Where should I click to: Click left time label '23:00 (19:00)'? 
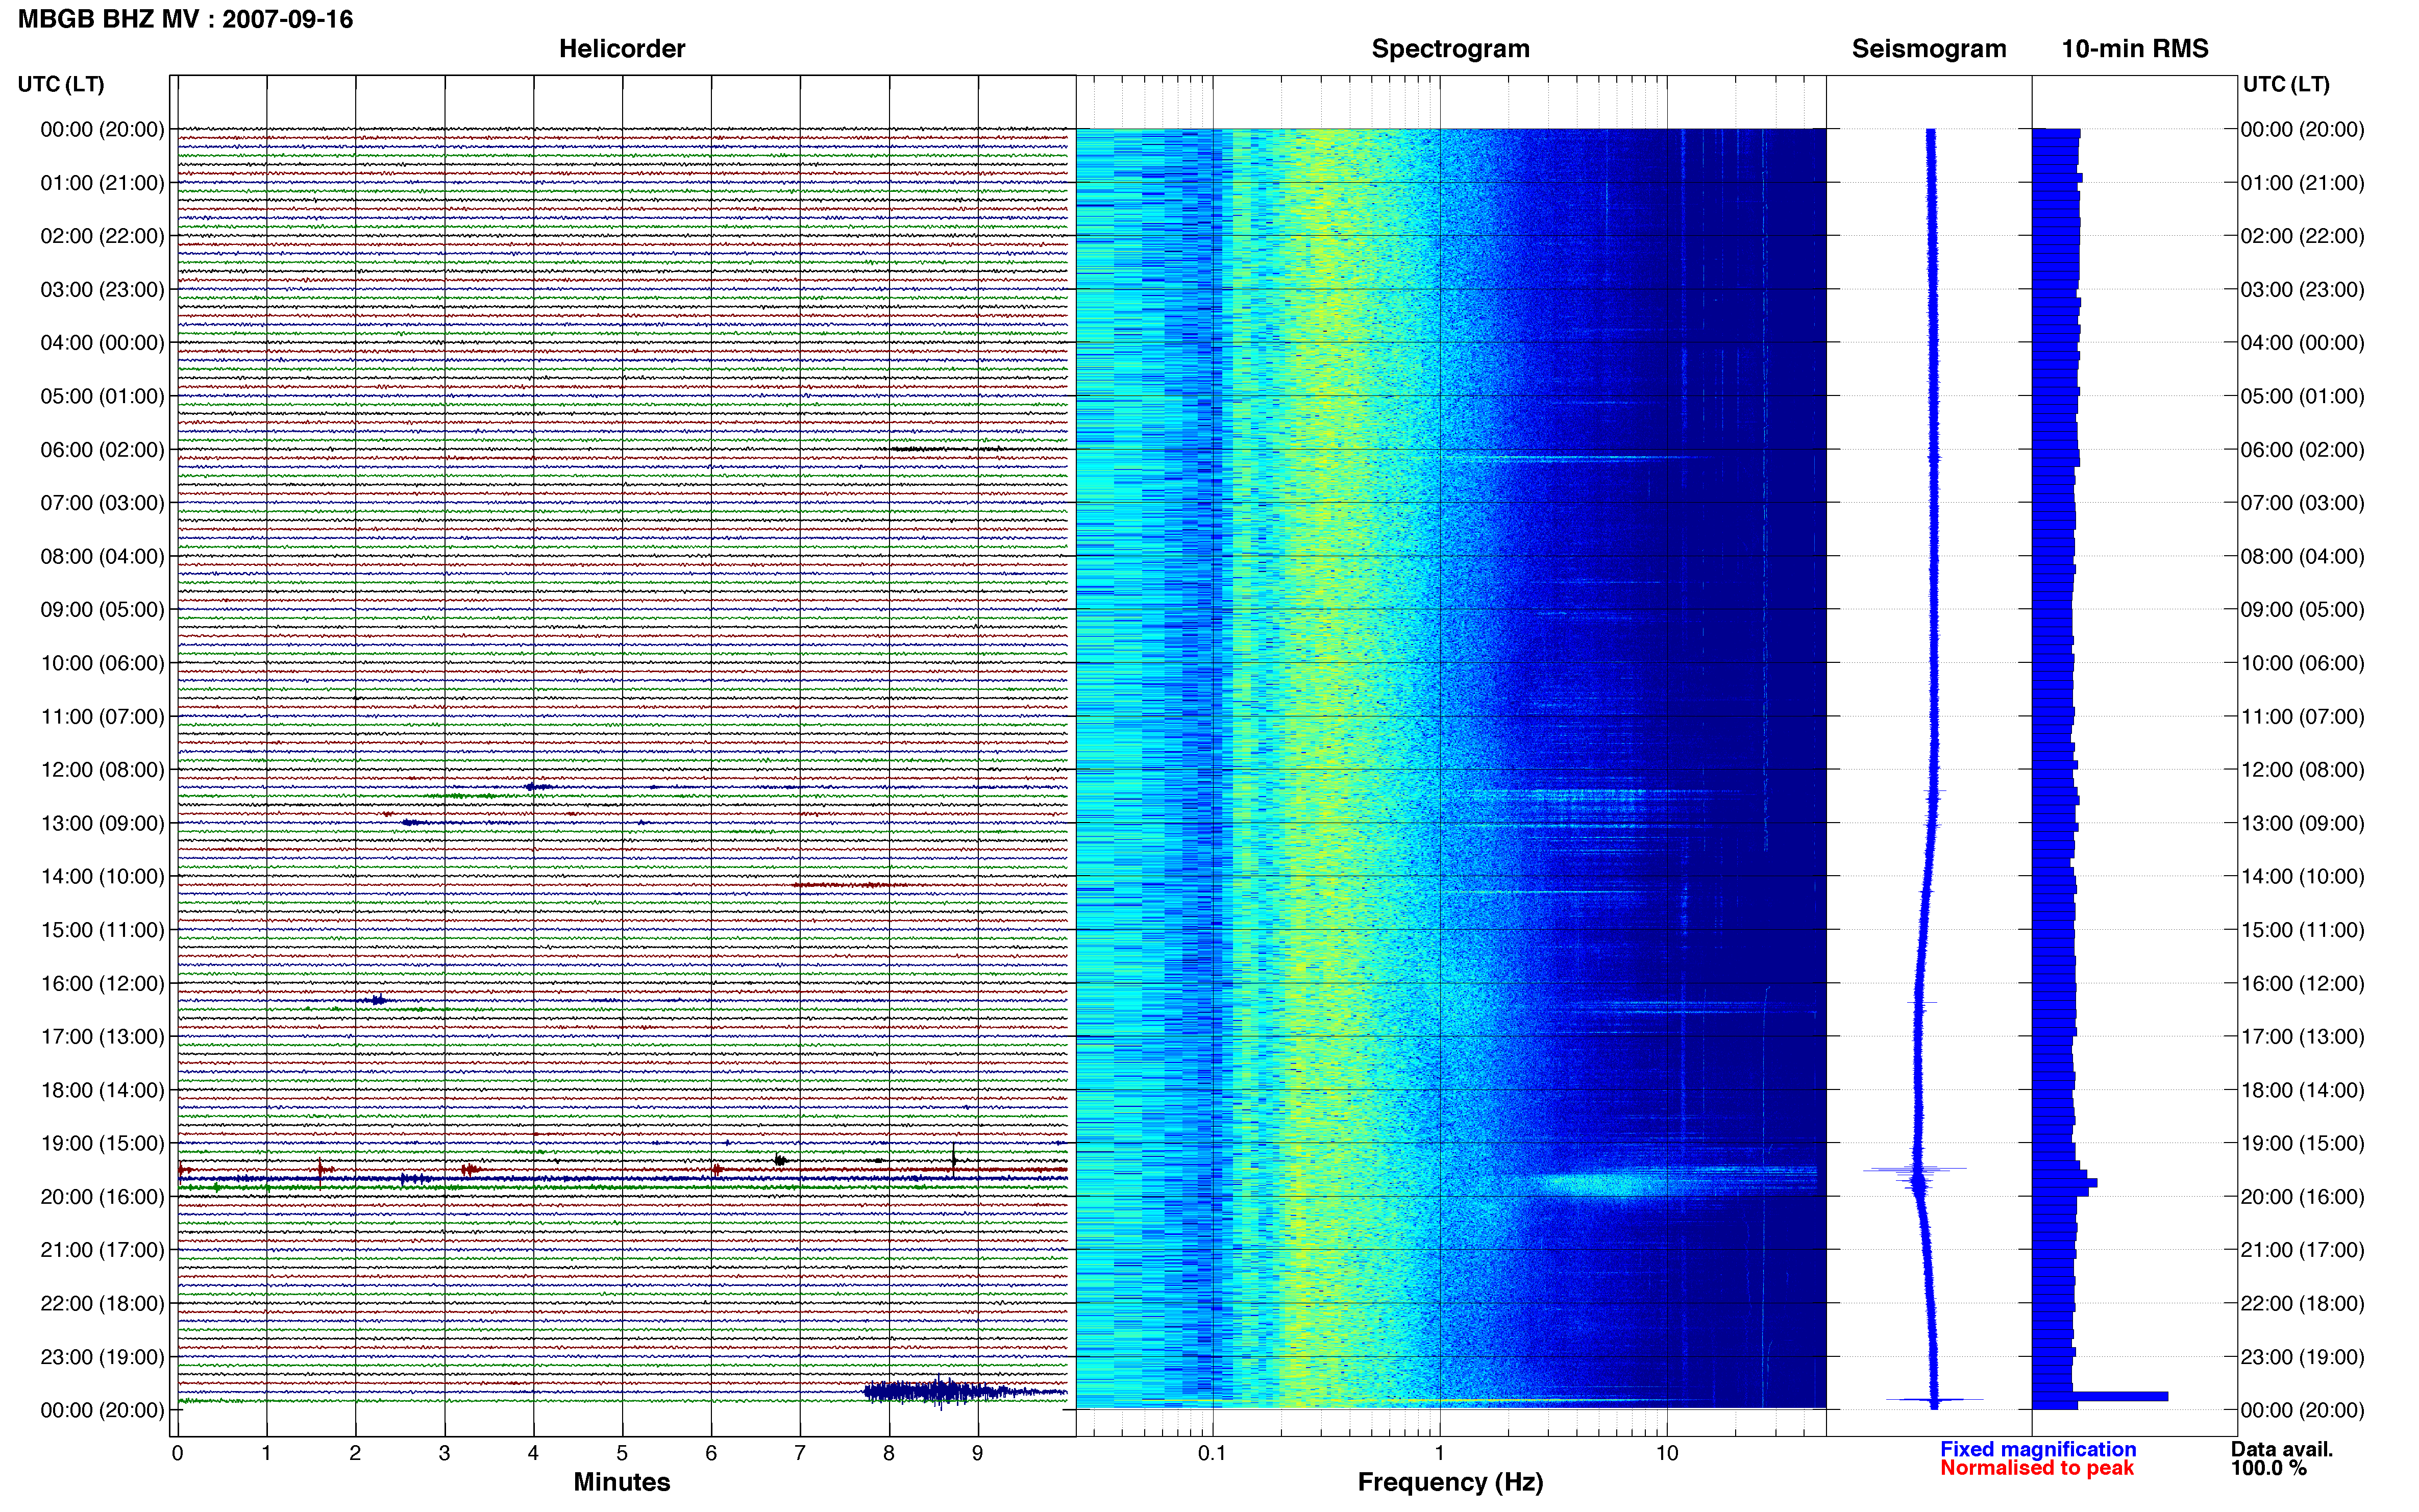(102, 1357)
